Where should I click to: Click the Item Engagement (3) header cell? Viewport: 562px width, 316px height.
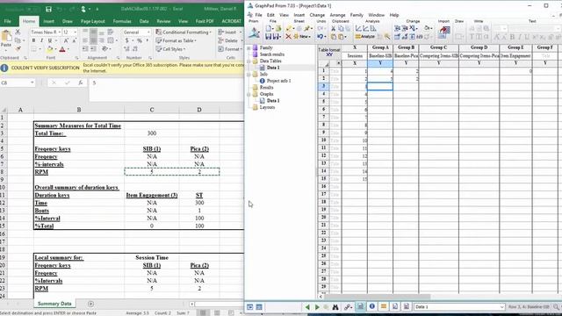tap(152, 195)
